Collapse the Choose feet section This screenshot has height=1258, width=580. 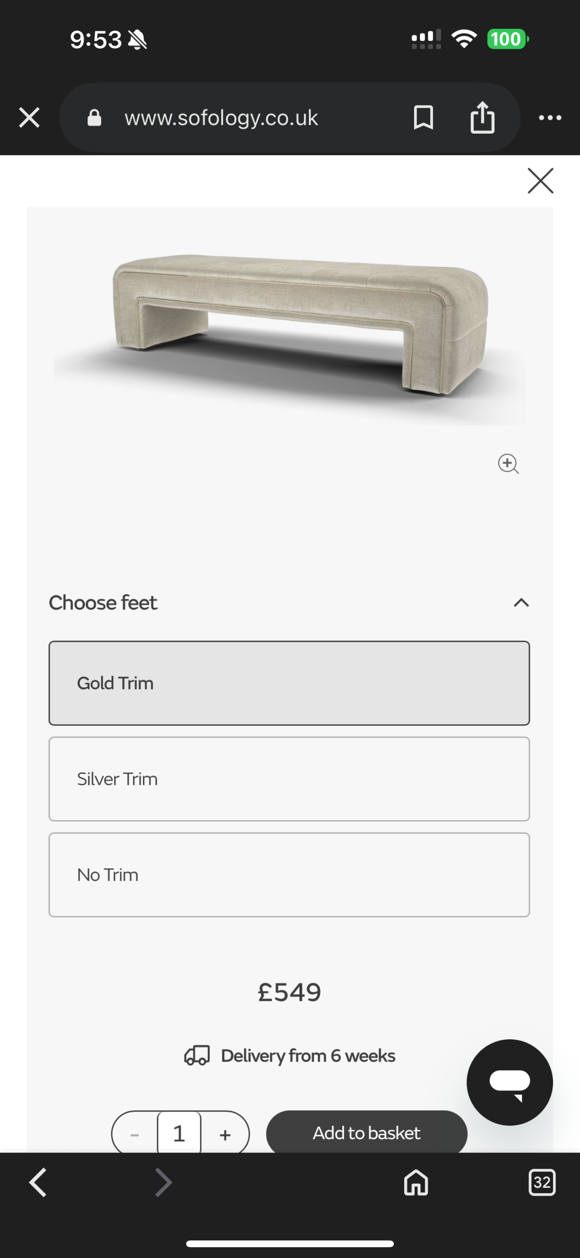pyautogui.click(x=521, y=603)
